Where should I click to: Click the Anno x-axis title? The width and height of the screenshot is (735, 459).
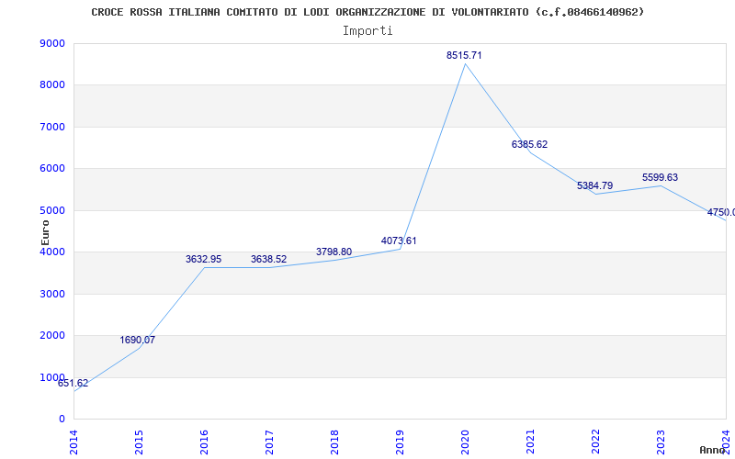coord(713,450)
